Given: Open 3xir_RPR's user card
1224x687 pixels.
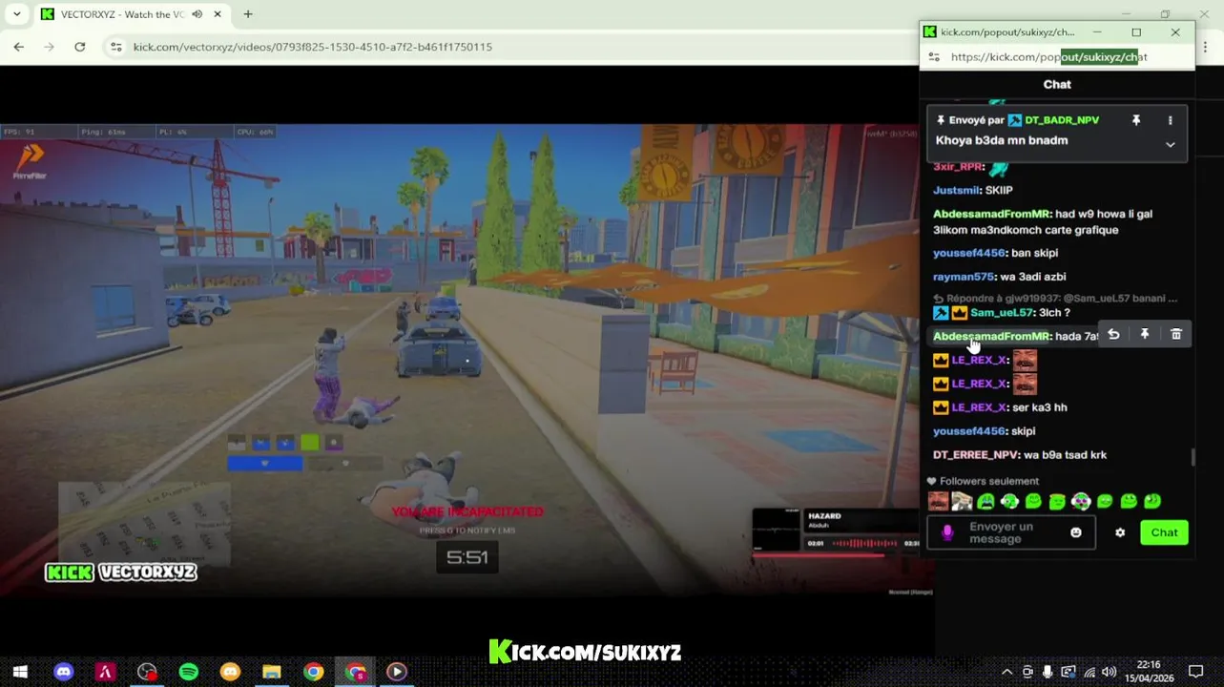Looking at the screenshot, I should pos(958,167).
